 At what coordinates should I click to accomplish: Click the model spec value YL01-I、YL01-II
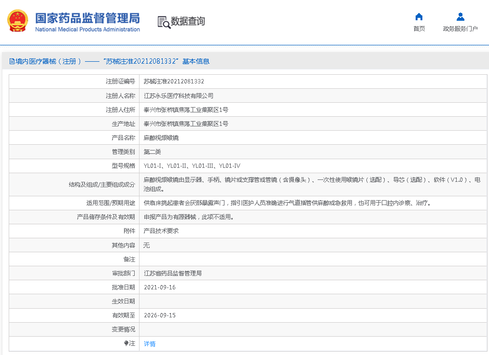click(192, 166)
